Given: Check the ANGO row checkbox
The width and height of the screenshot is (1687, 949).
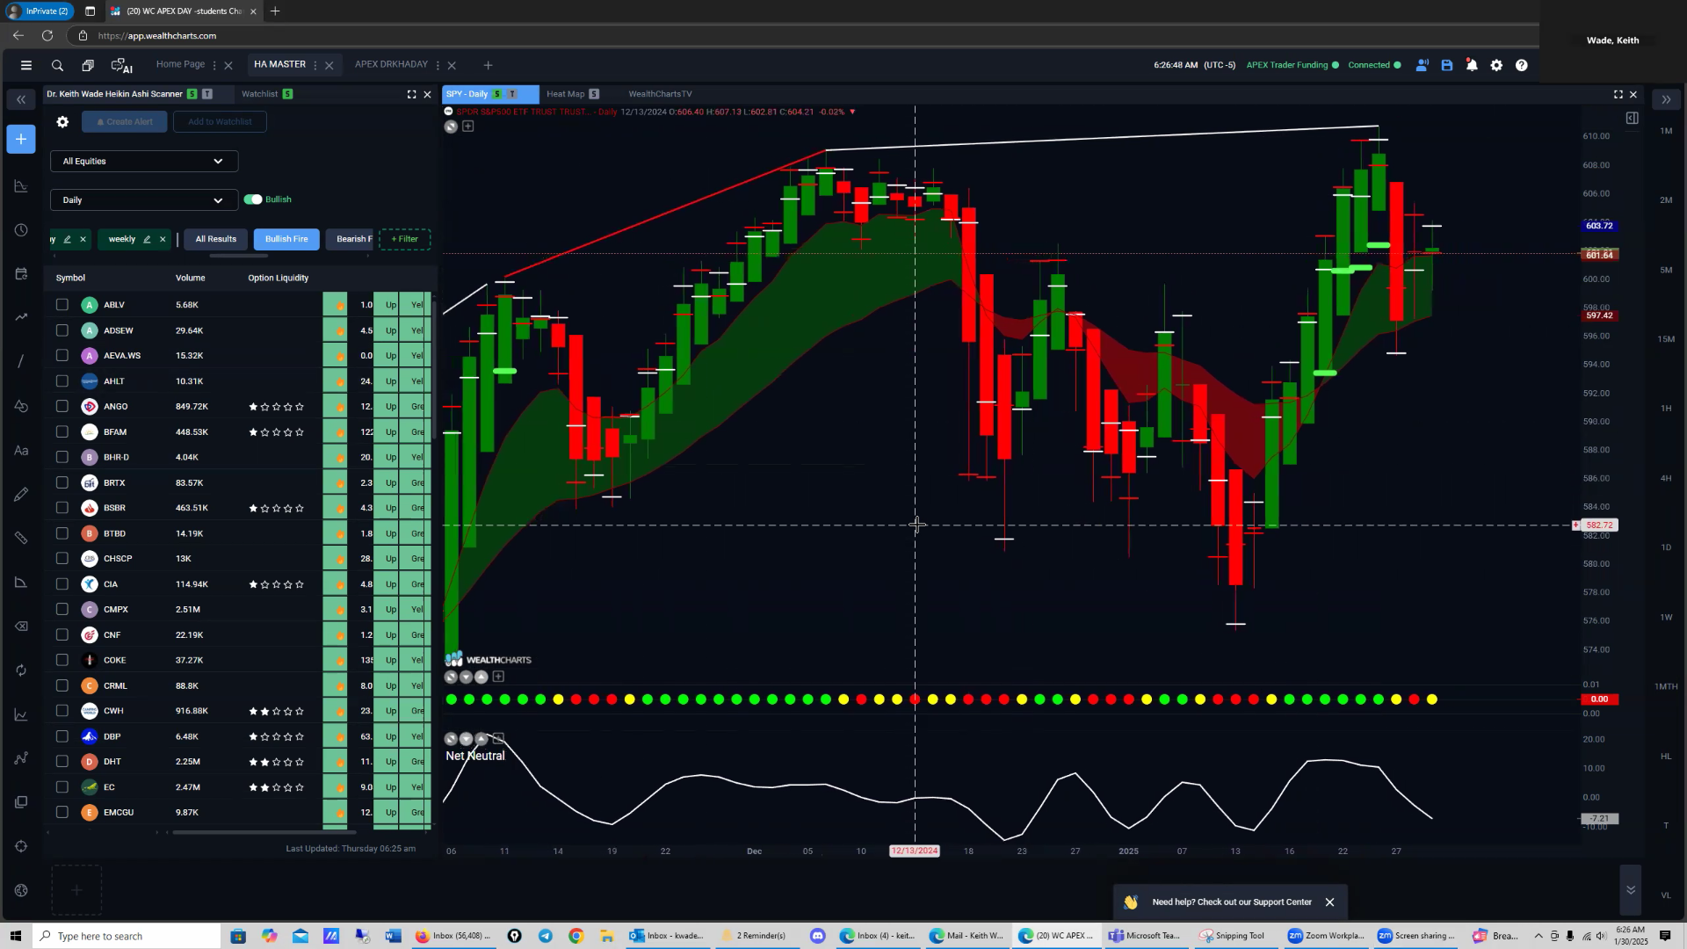Looking at the screenshot, I should pyautogui.click(x=62, y=406).
